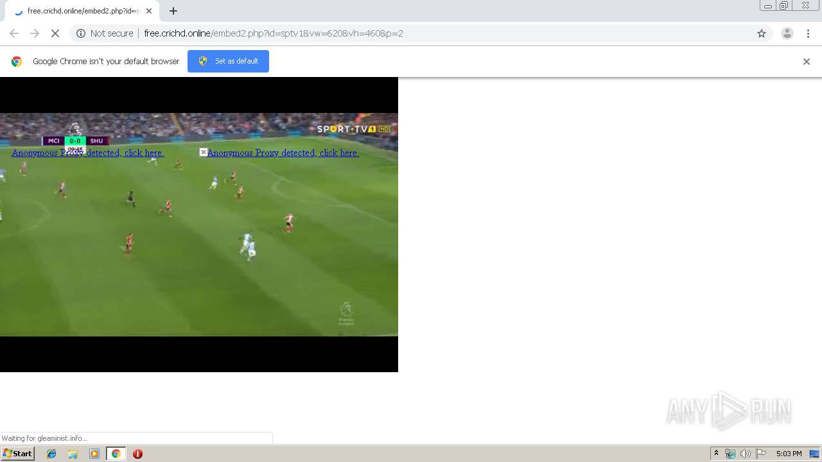
Task: Click the football video stream
Action: (x=199, y=225)
